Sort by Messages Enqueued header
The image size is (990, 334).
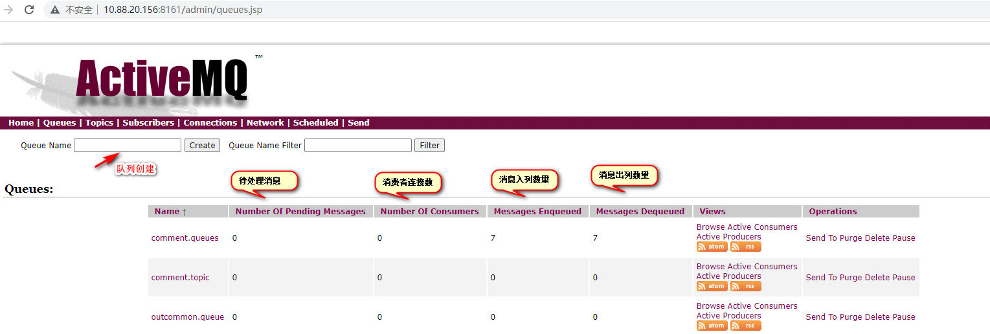pos(537,212)
